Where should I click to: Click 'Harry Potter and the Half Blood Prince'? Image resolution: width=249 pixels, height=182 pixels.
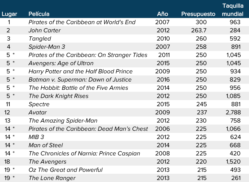pos(81,71)
